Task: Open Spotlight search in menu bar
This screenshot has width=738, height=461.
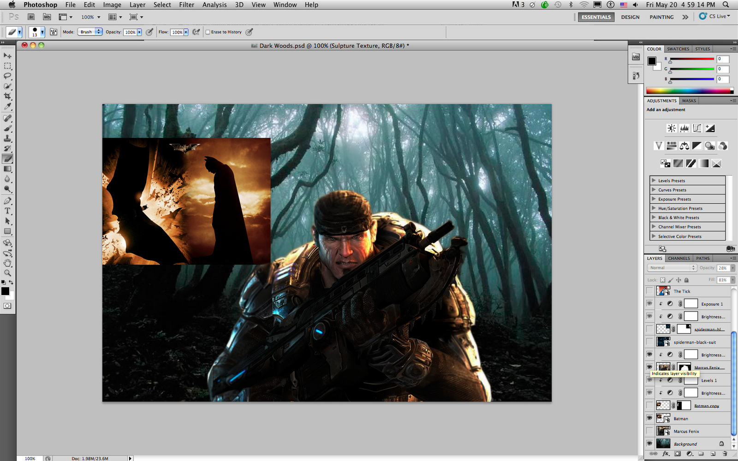Action: click(x=726, y=5)
